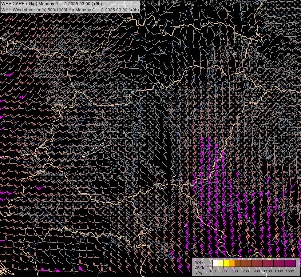
Task: Click the 900 label on the CAPE scale
Action: coord(257,271)
